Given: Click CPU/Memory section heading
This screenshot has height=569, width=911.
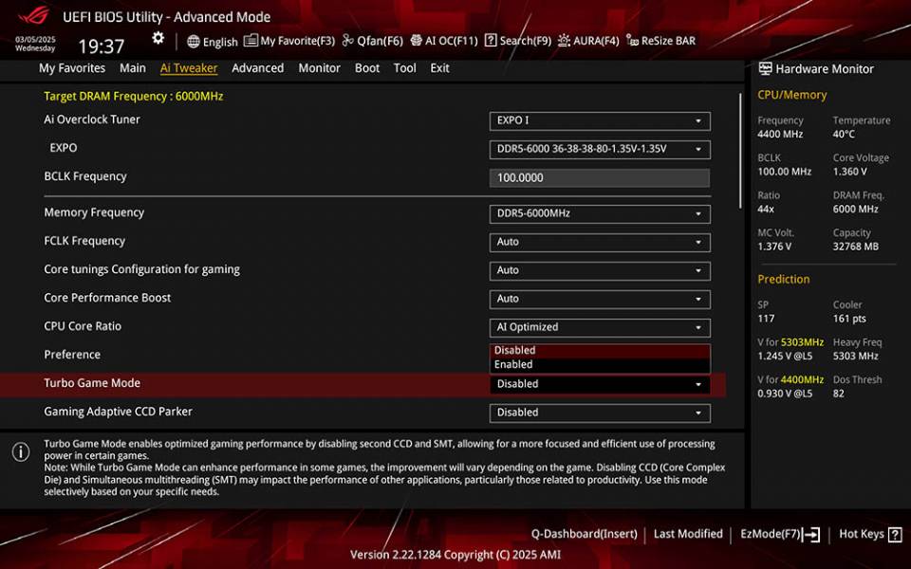Looking at the screenshot, I should 791,95.
